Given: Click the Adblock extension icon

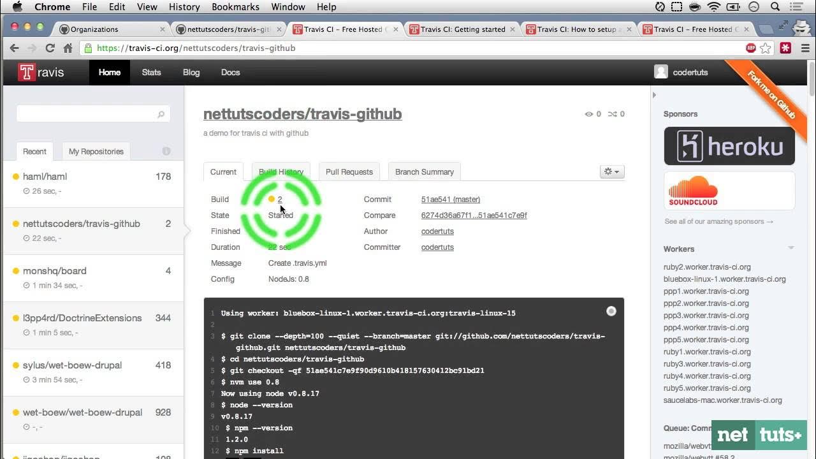Looking at the screenshot, I should pyautogui.click(x=751, y=48).
